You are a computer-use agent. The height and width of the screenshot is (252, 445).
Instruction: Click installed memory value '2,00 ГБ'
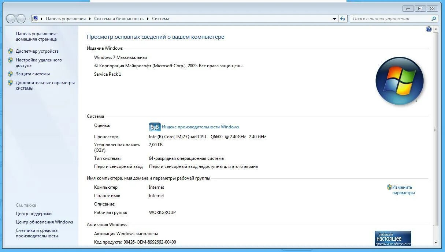click(x=156, y=145)
